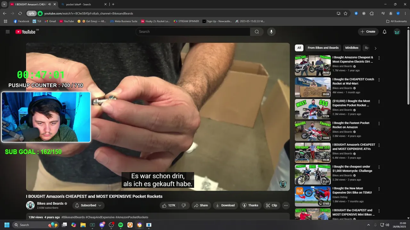Open the All Bookmarks folder
The width and height of the screenshot is (410, 230).
(x=397, y=21)
